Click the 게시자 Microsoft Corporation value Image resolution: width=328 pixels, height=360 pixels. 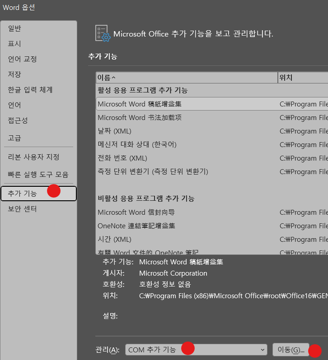point(173,273)
